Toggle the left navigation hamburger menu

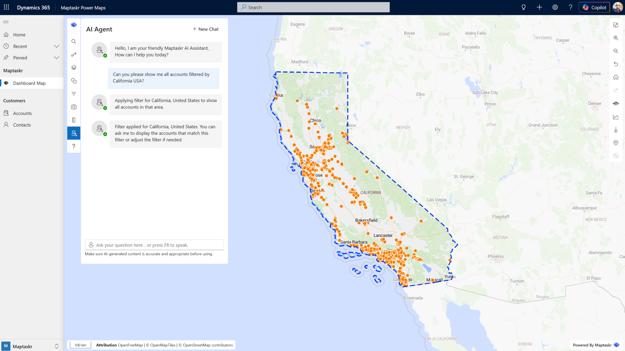coord(6,22)
